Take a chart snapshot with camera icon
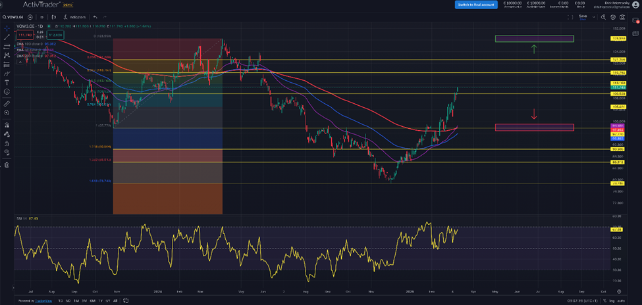The image size is (642, 305). point(623,17)
